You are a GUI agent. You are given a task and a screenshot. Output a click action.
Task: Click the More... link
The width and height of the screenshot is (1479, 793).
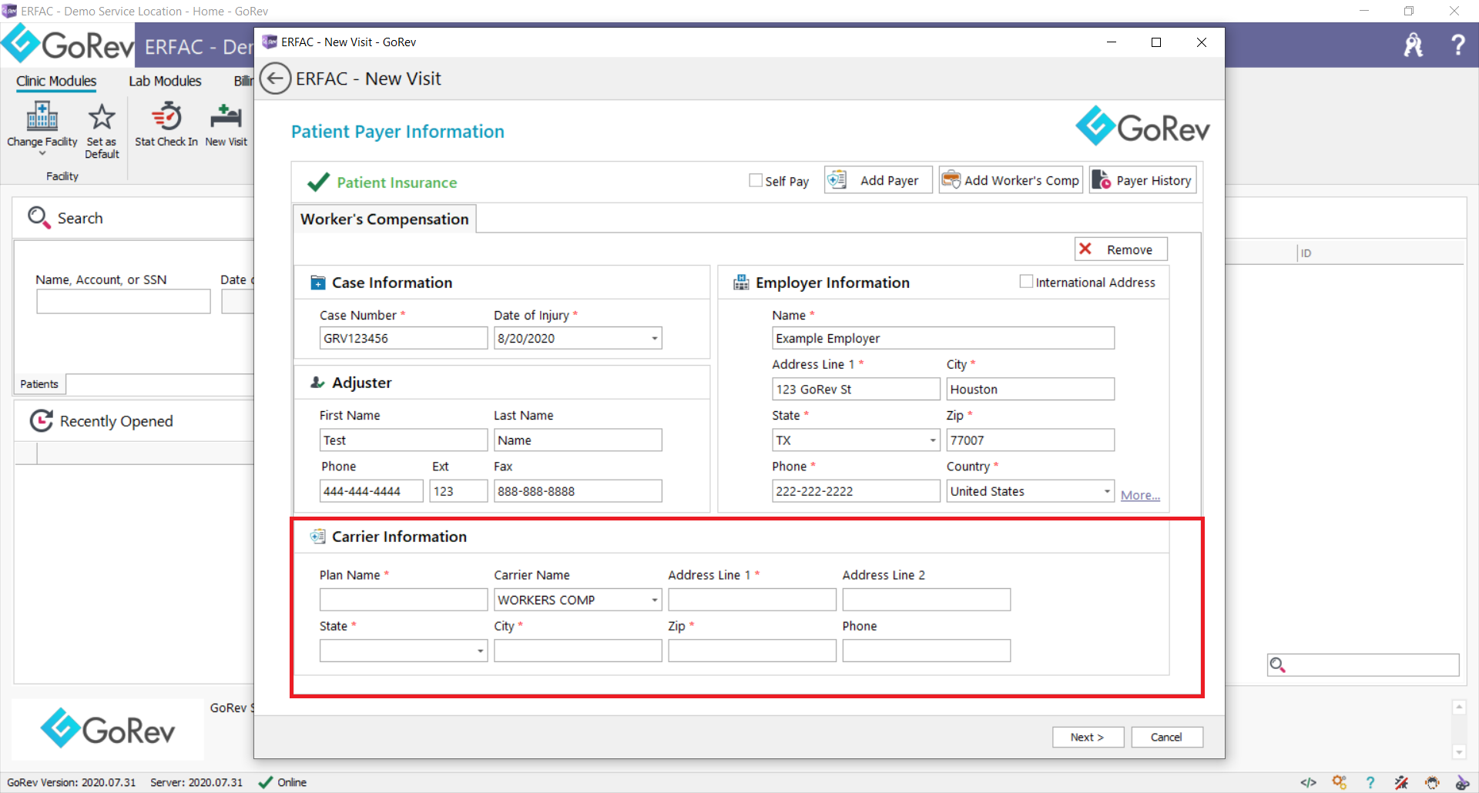tap(1140, 496)
